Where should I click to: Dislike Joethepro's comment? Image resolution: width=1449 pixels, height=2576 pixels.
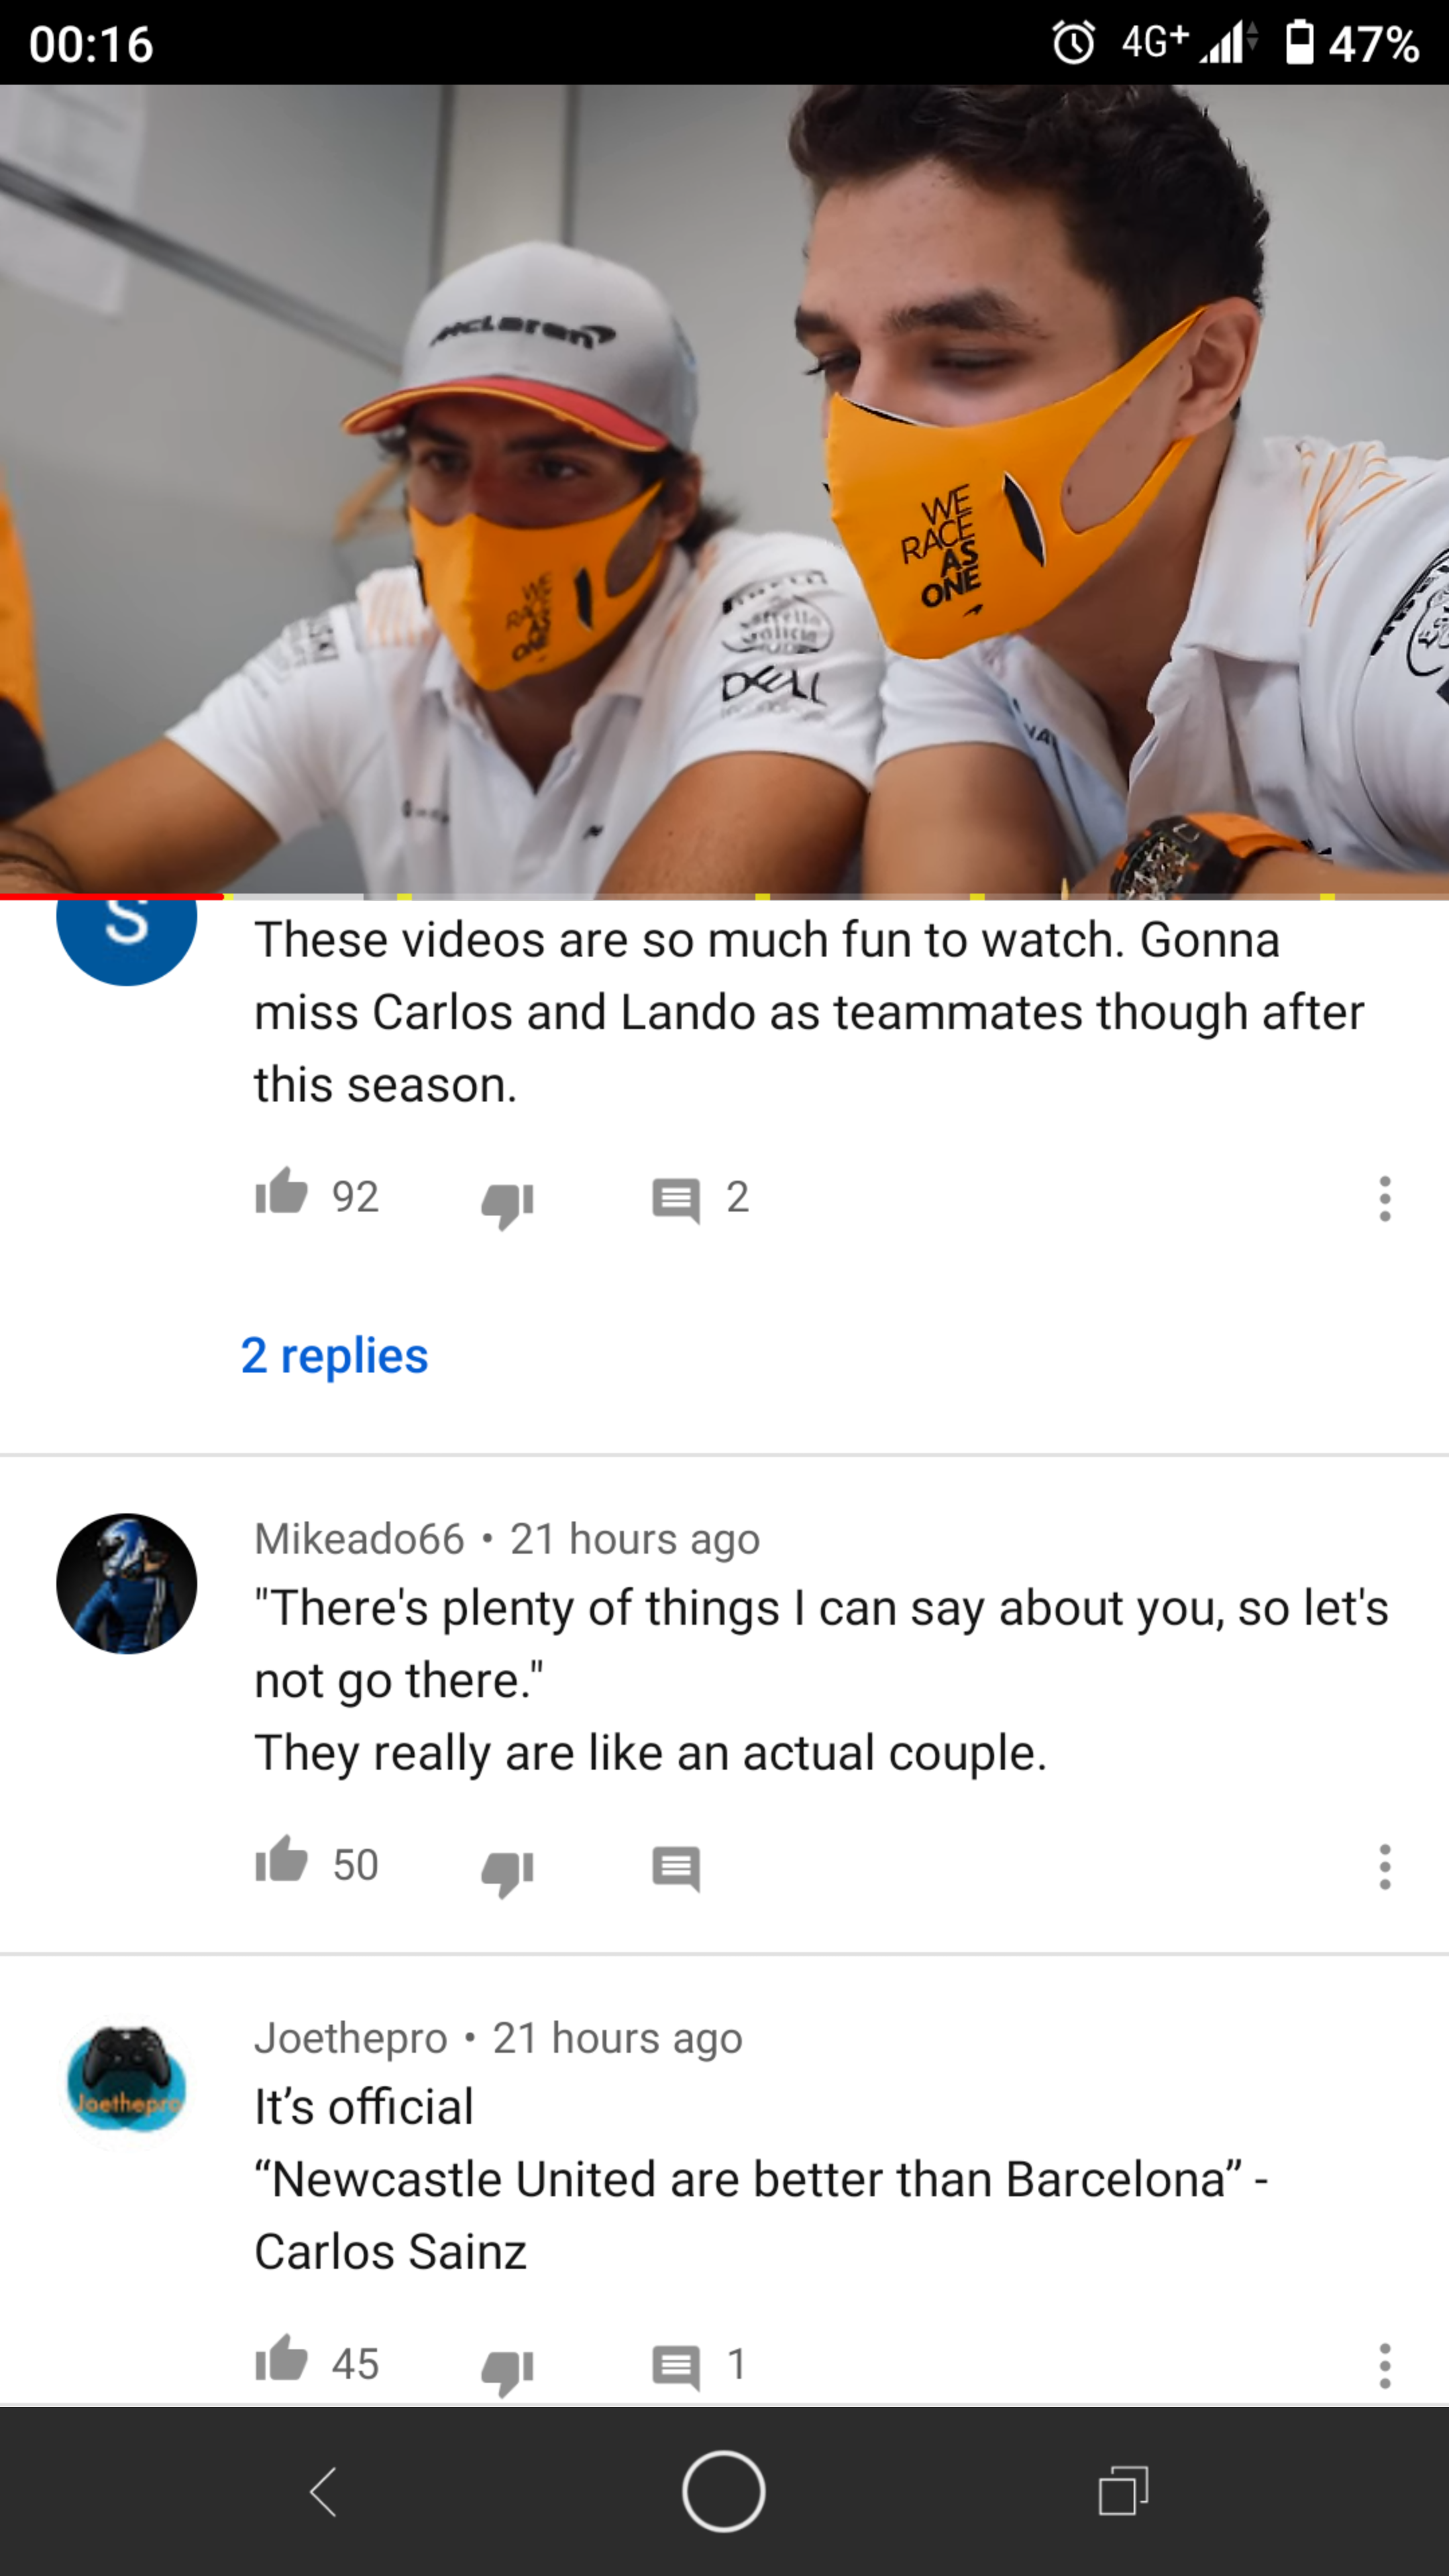pyautogui.click(x=508, y=2370)
